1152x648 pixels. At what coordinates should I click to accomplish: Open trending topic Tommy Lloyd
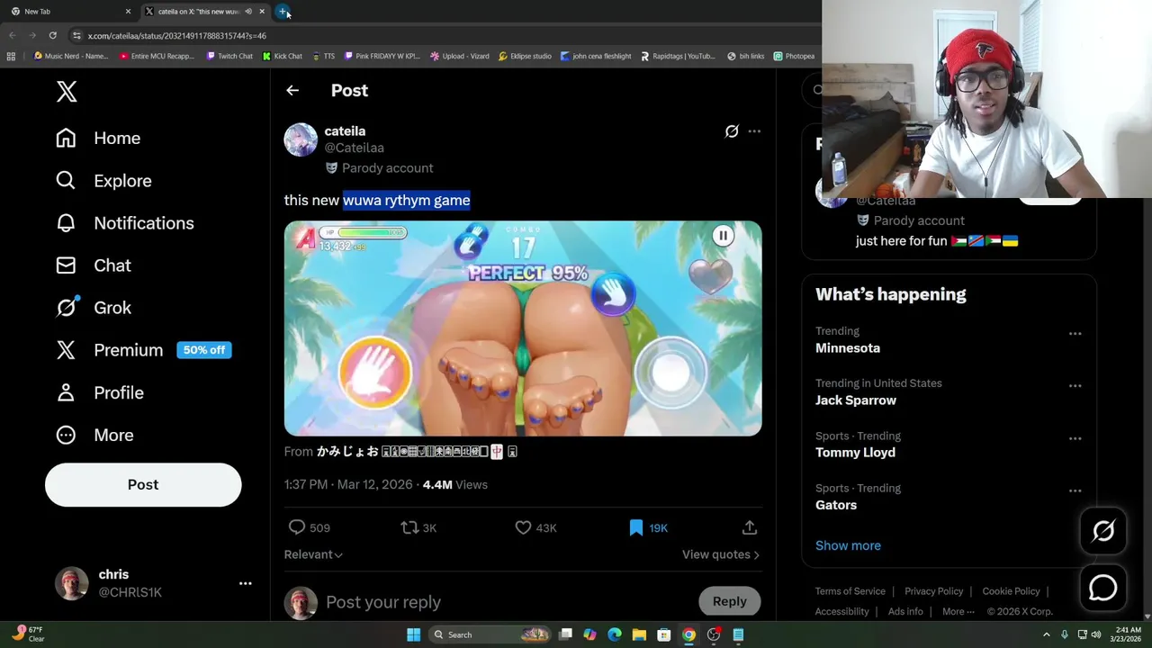coord(855,452)
